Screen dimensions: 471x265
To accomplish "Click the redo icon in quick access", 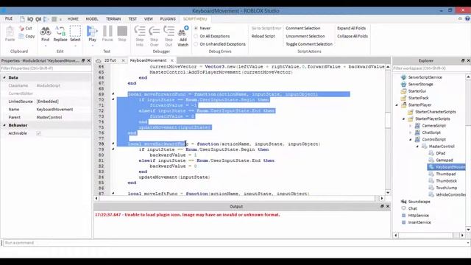I will coord(38,19).
